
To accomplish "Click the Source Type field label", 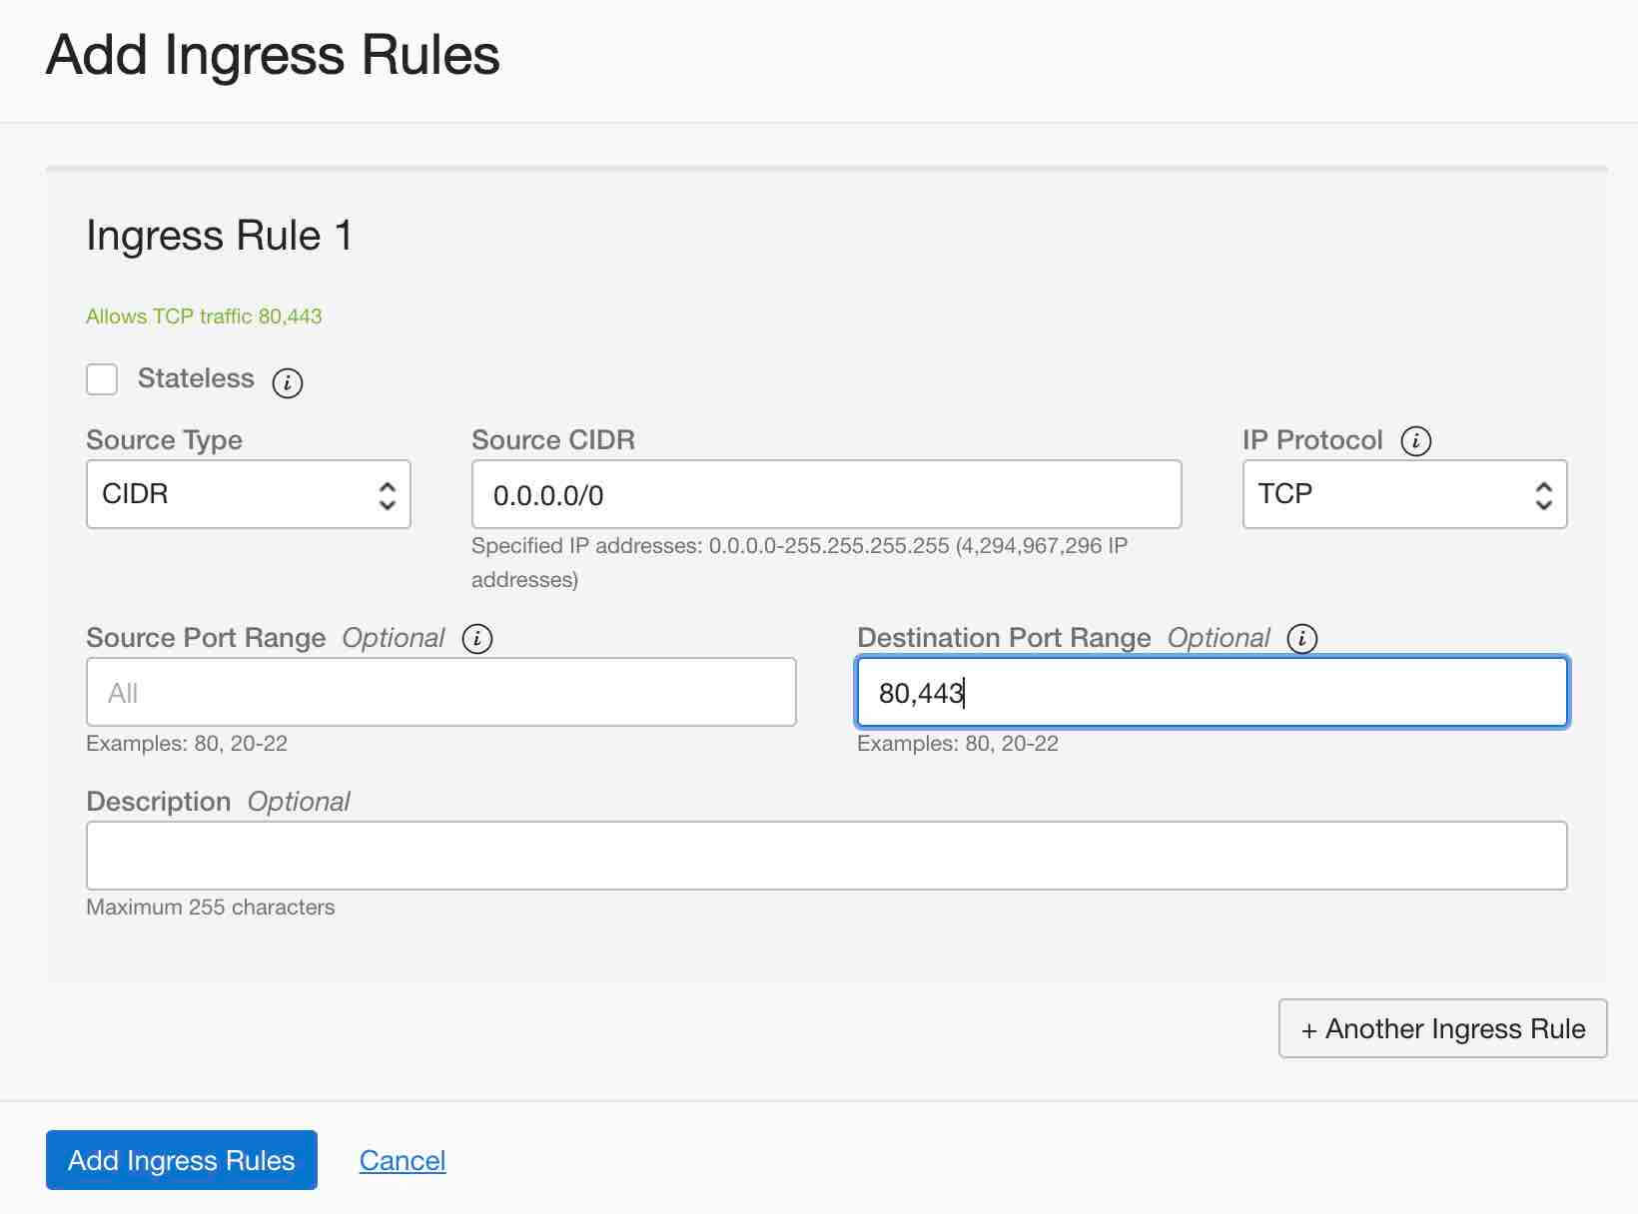I will (164, 440).
